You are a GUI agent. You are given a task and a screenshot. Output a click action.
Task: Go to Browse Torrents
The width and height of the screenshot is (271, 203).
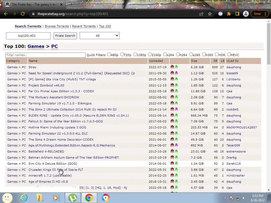click(57, 26)
